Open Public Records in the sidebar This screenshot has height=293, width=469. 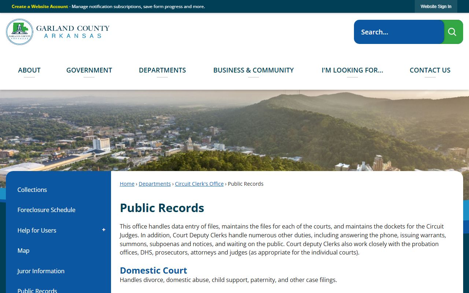pyautogui.click(x=37, y=291)
